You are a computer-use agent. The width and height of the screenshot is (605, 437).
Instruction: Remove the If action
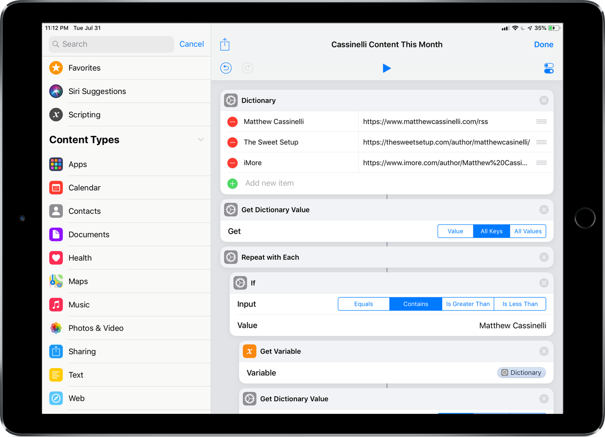544,283
